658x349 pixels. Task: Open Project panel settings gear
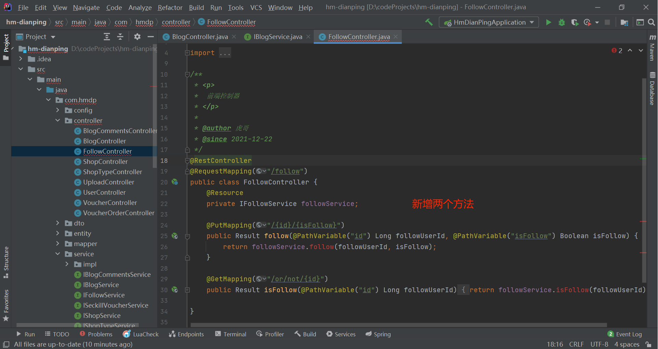click(137, 37)
